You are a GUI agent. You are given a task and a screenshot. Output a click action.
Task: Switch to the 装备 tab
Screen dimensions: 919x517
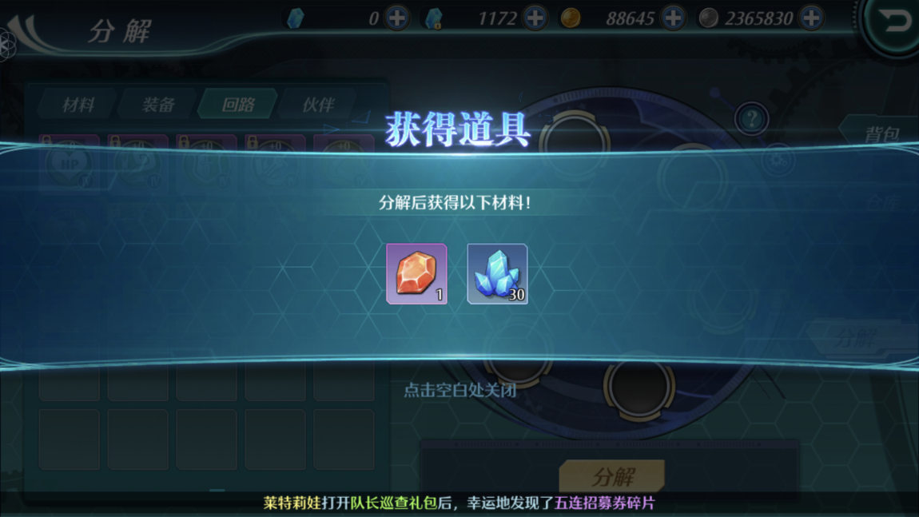[x=158, y=105]
